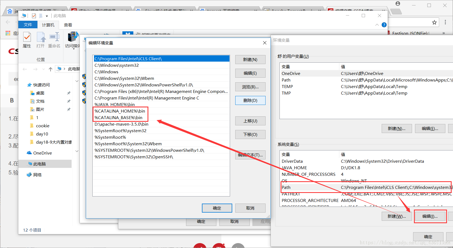This screenshot has height=248, width=453.
Task: Select the %JAVA_HOME%\bin entry
Action: click(161, 104)
